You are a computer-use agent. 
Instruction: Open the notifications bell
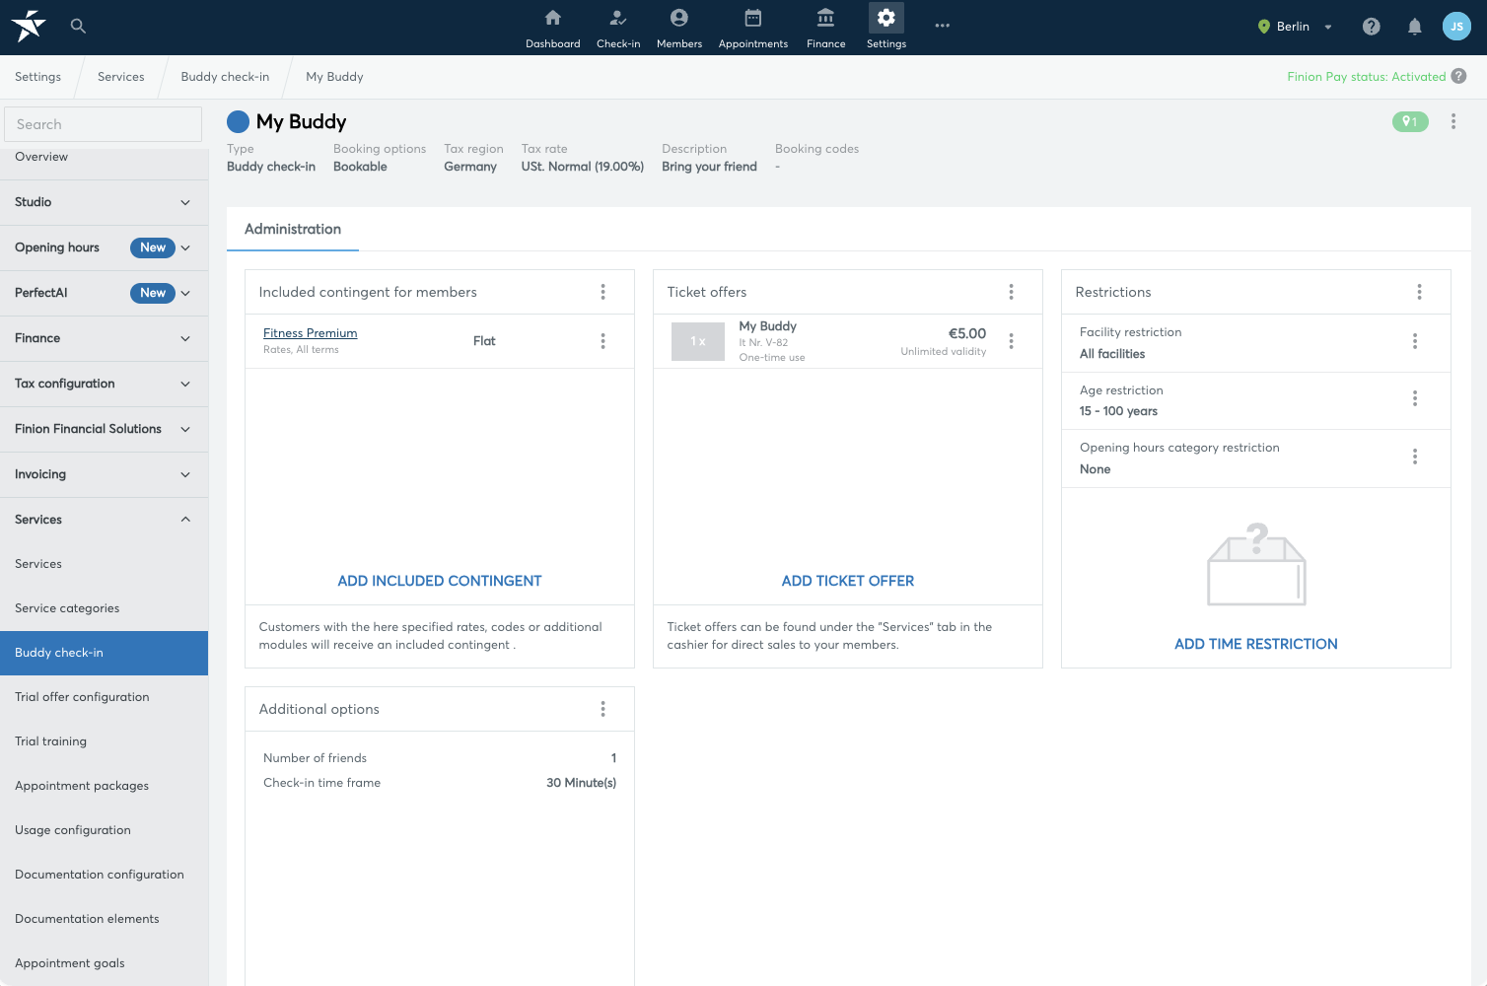click(x=1414, y=27)
